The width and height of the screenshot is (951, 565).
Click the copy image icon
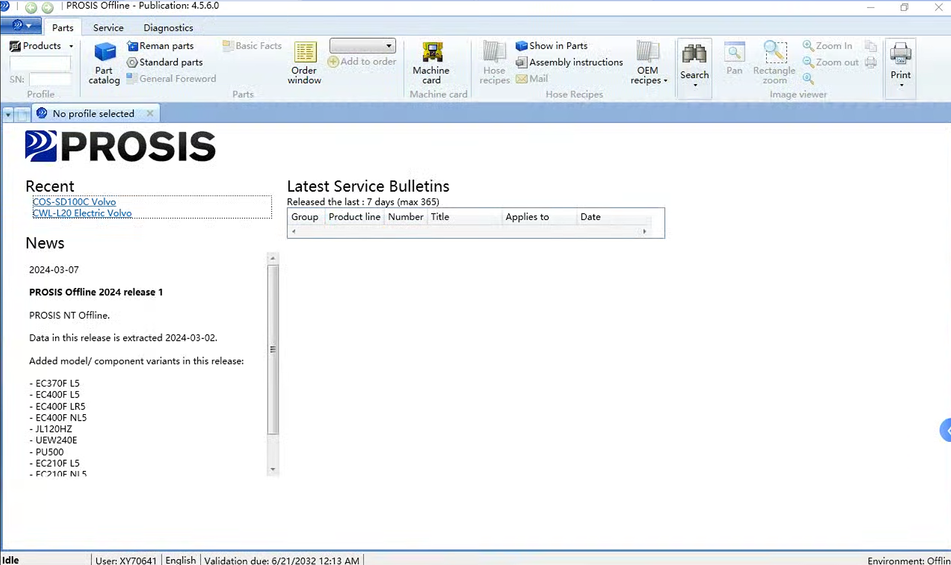click(870, 46)
